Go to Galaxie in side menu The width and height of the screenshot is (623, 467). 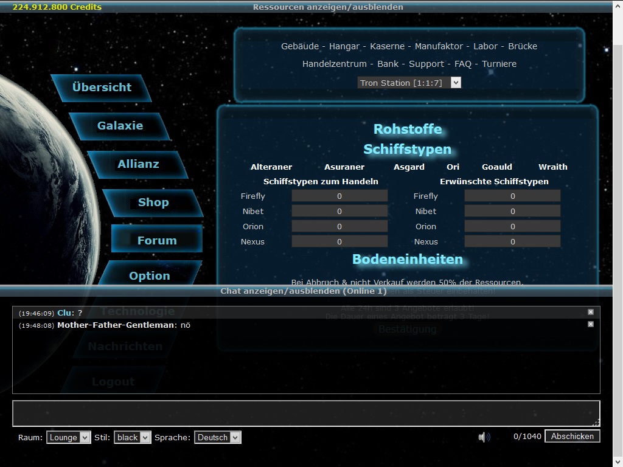pos(120,126)
